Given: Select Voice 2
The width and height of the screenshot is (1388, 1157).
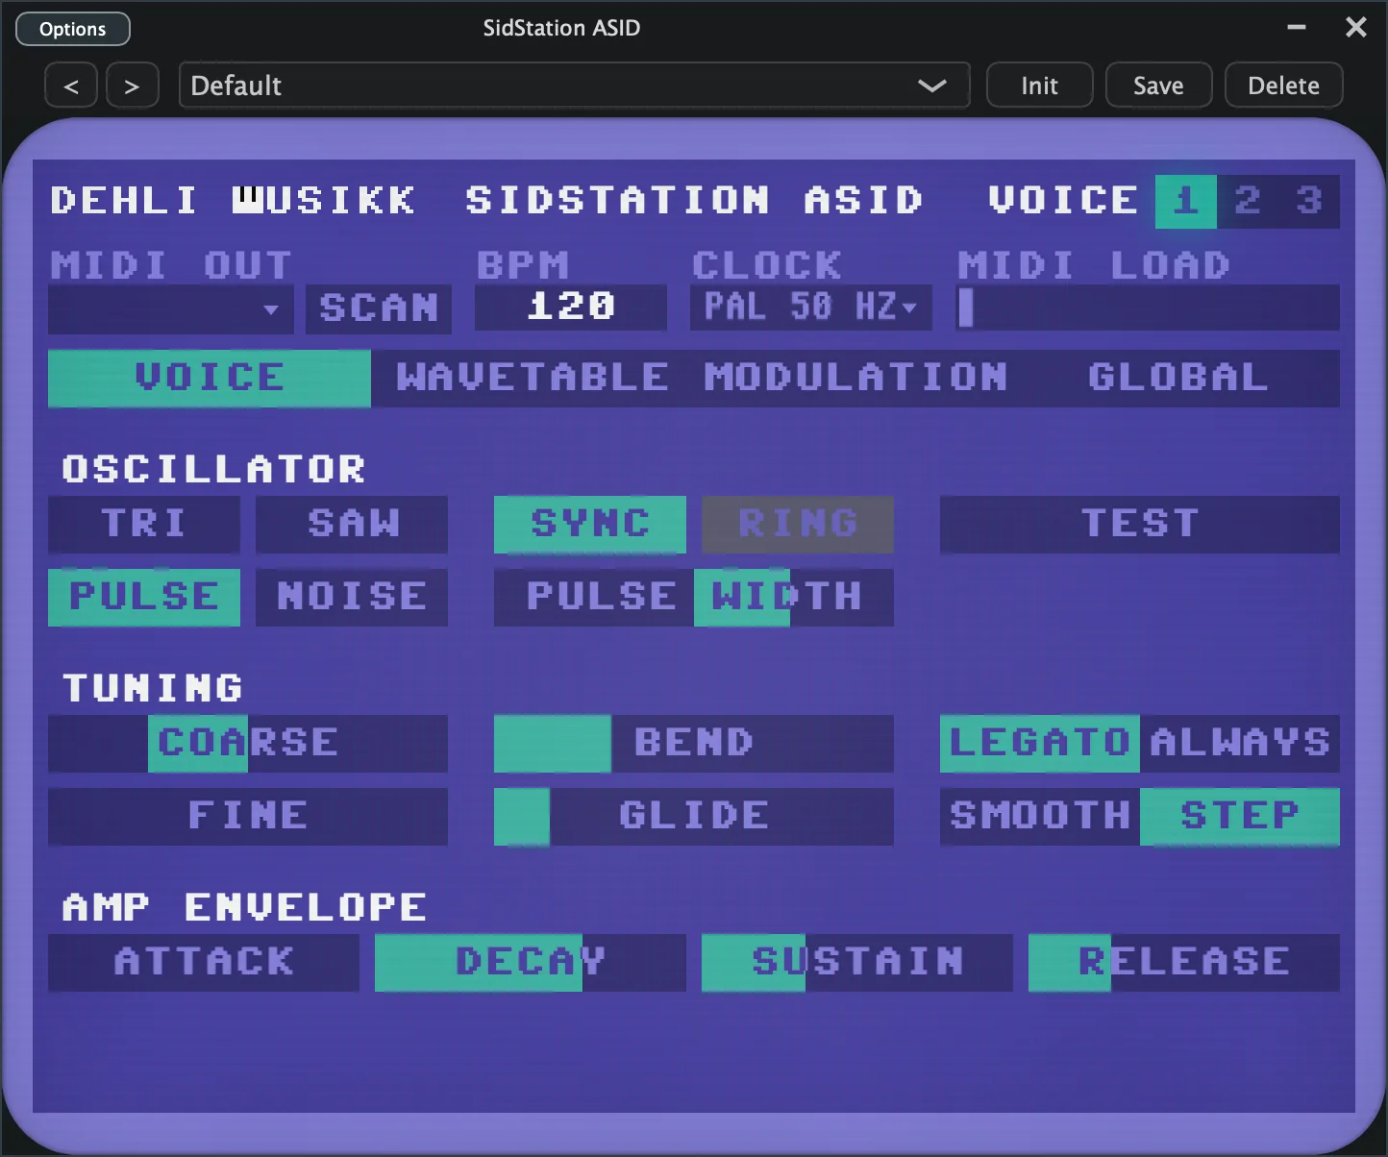Looking at the screenshot, I should point(1248,201).
